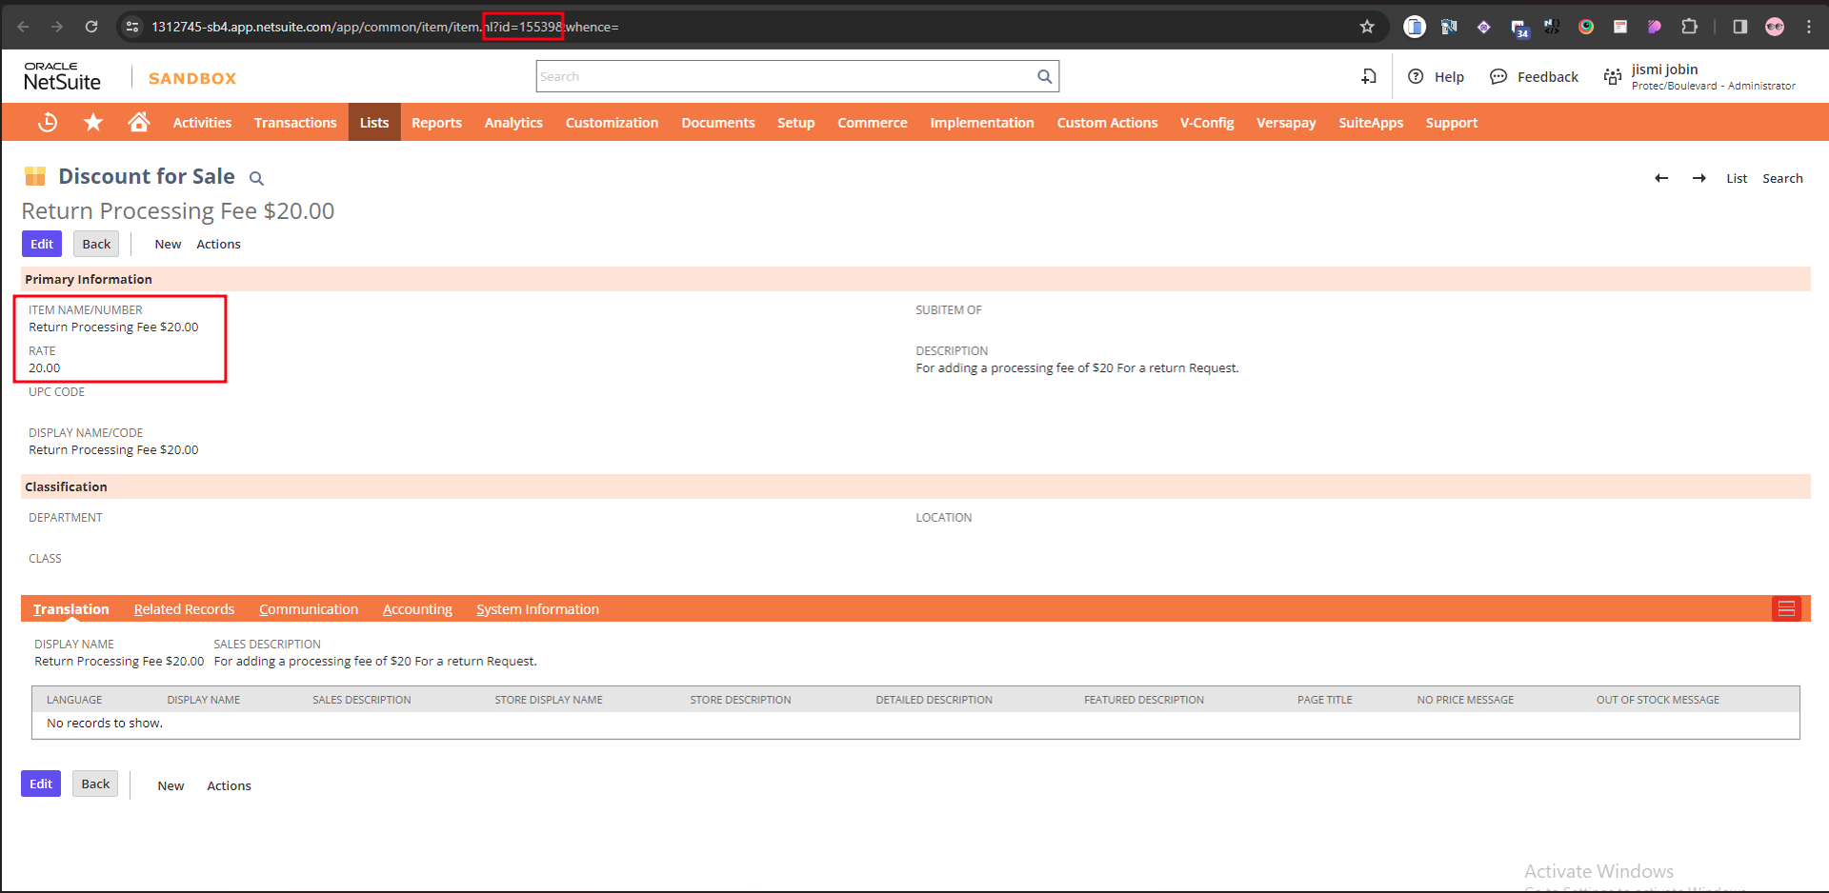1829x893 pixels.
Task: Open the List link at top right
Action: coord(1737,178)
